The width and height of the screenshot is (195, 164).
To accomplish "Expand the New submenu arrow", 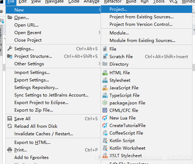I will point(99,10).
